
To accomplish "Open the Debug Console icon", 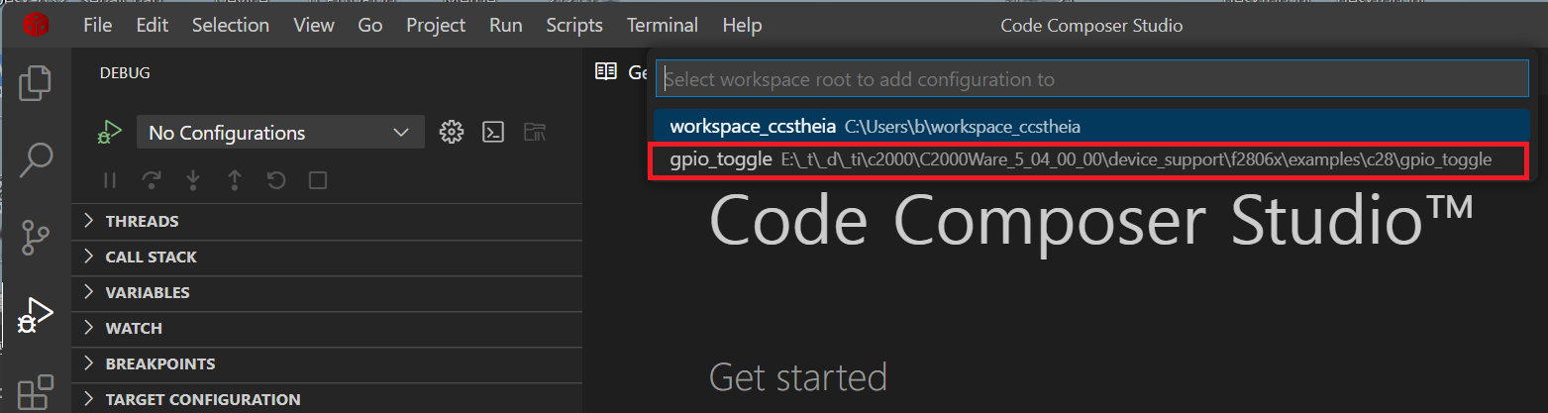I will click(x=493, y=132).
